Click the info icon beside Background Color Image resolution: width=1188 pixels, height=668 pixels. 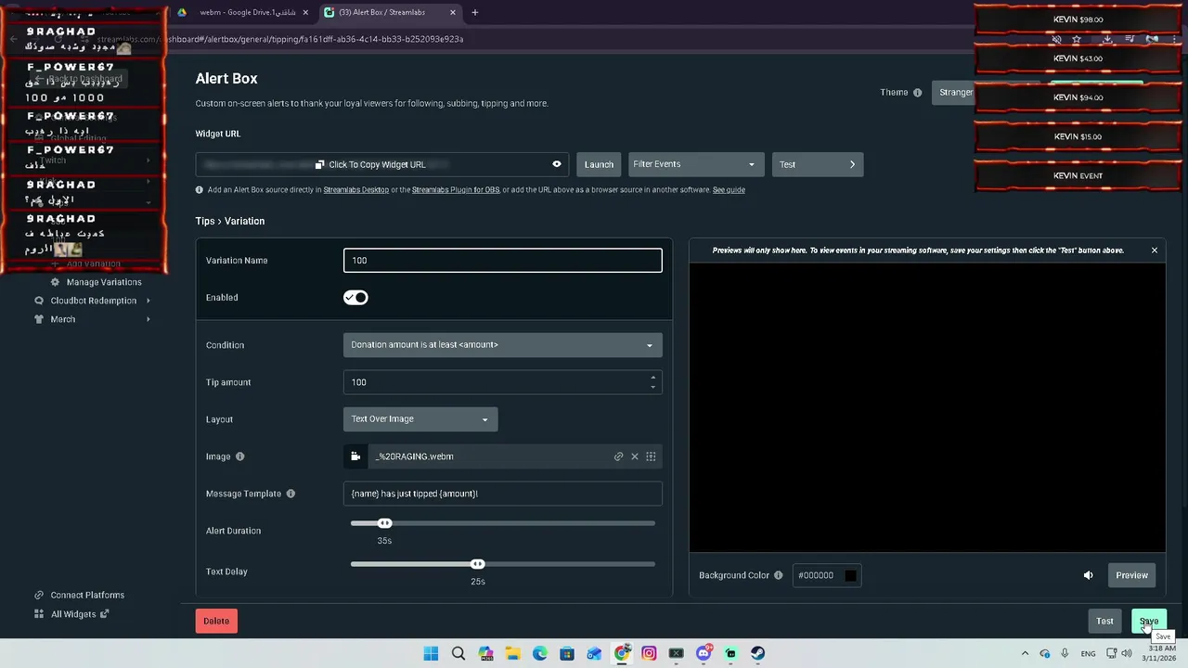click(778, 575)
